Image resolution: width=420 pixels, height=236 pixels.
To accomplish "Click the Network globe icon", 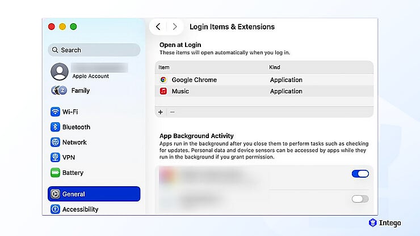I will 55,142.
